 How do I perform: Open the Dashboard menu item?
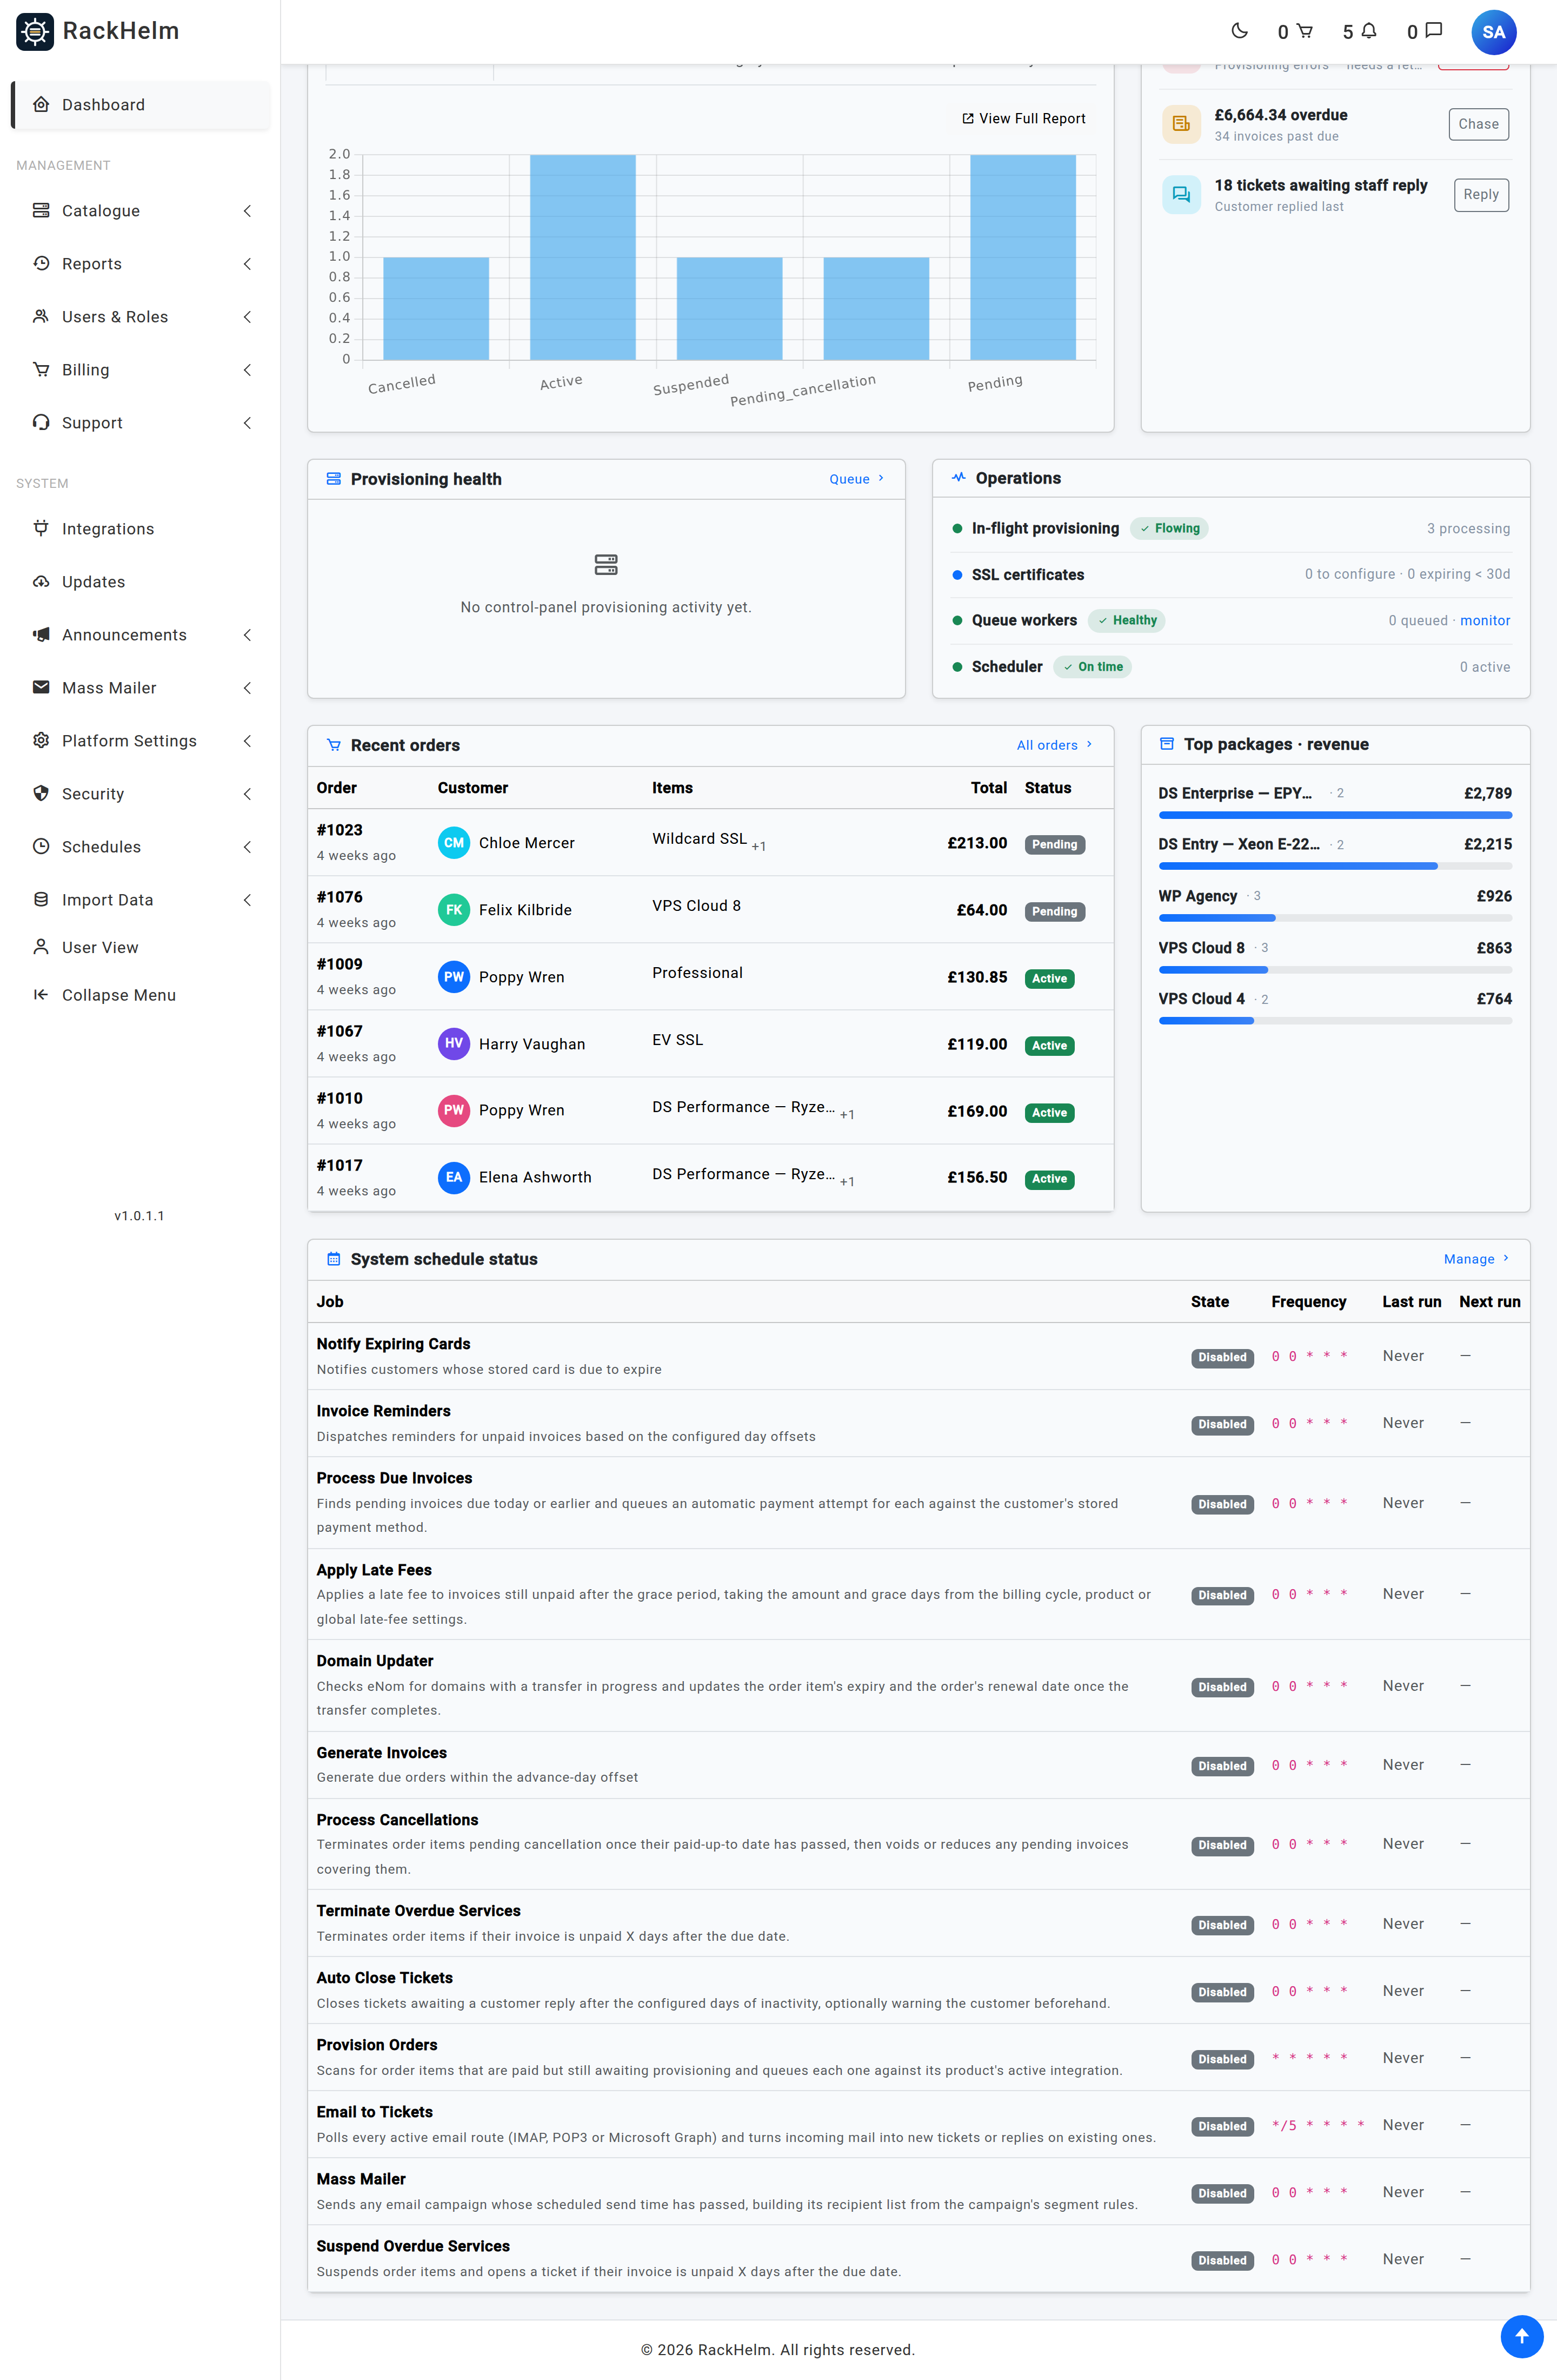click(140, 104)
